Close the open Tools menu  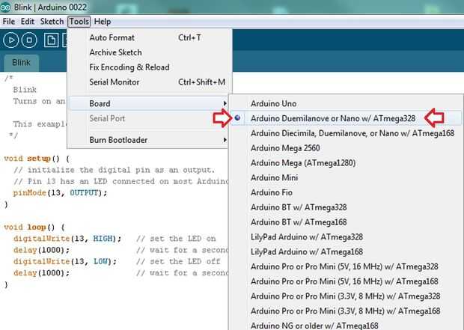tap(79, 21)
